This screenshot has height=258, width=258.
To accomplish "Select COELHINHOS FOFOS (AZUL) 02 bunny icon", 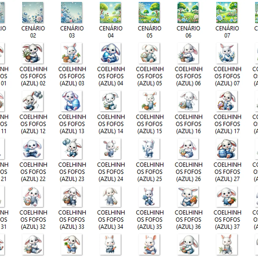I will (x=33, y=53).
